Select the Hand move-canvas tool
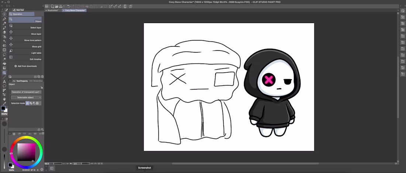406x173 pixels. [x=4, y=99]
